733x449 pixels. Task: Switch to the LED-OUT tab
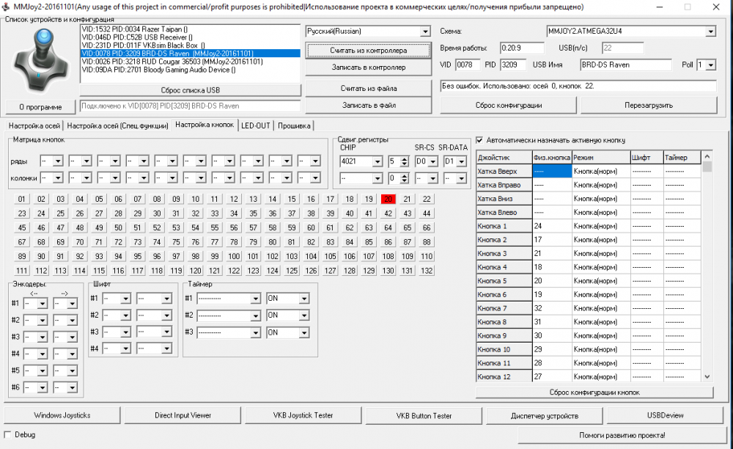pos(256,125)
